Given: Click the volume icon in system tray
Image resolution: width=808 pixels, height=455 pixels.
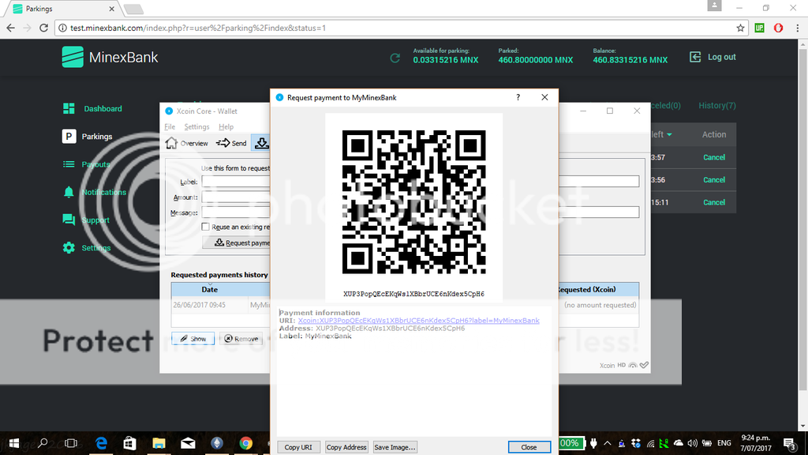Looking at the screenshot, I should click(x=693, y=443).
